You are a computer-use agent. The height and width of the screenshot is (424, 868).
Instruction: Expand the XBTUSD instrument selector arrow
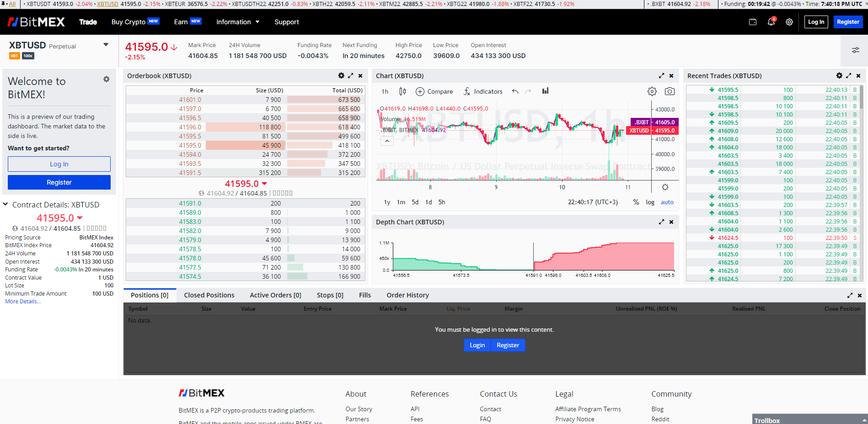[106, 45]
